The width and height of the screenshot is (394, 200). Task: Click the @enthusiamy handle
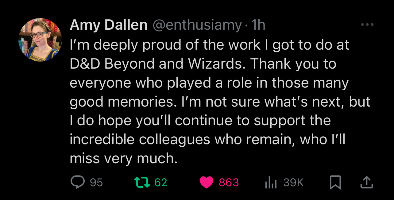197,25
